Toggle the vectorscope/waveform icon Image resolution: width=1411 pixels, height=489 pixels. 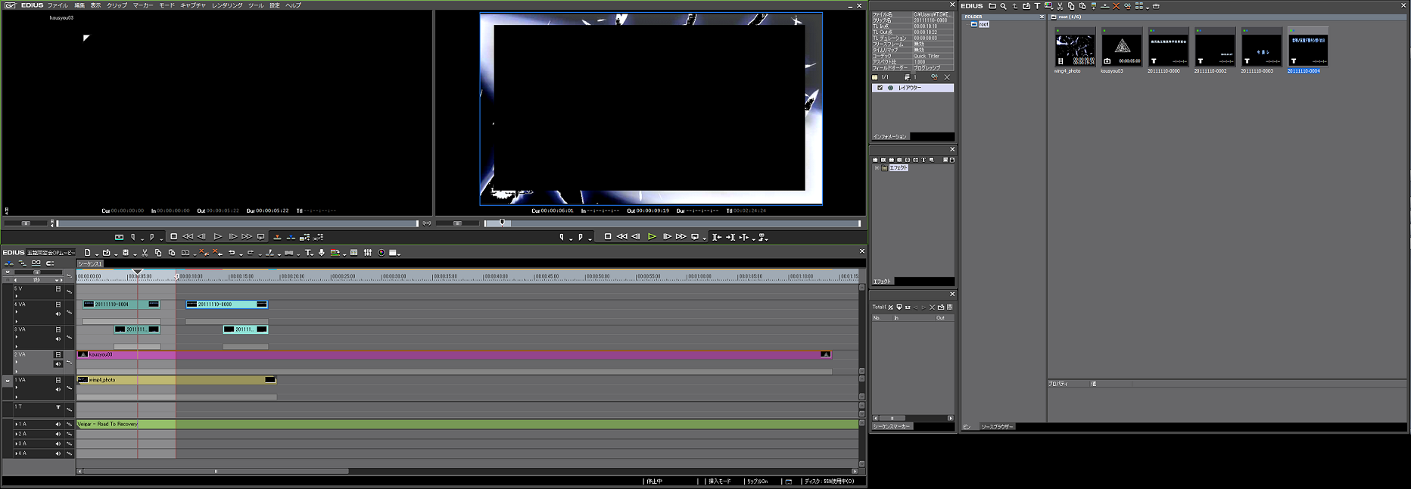click(382, 253)
